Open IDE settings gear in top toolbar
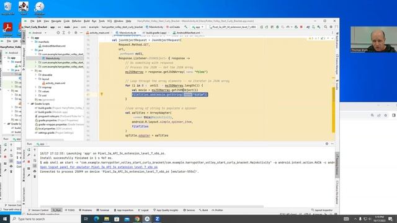The width and height of the screenshot is (397, 223). coord(331,27)
